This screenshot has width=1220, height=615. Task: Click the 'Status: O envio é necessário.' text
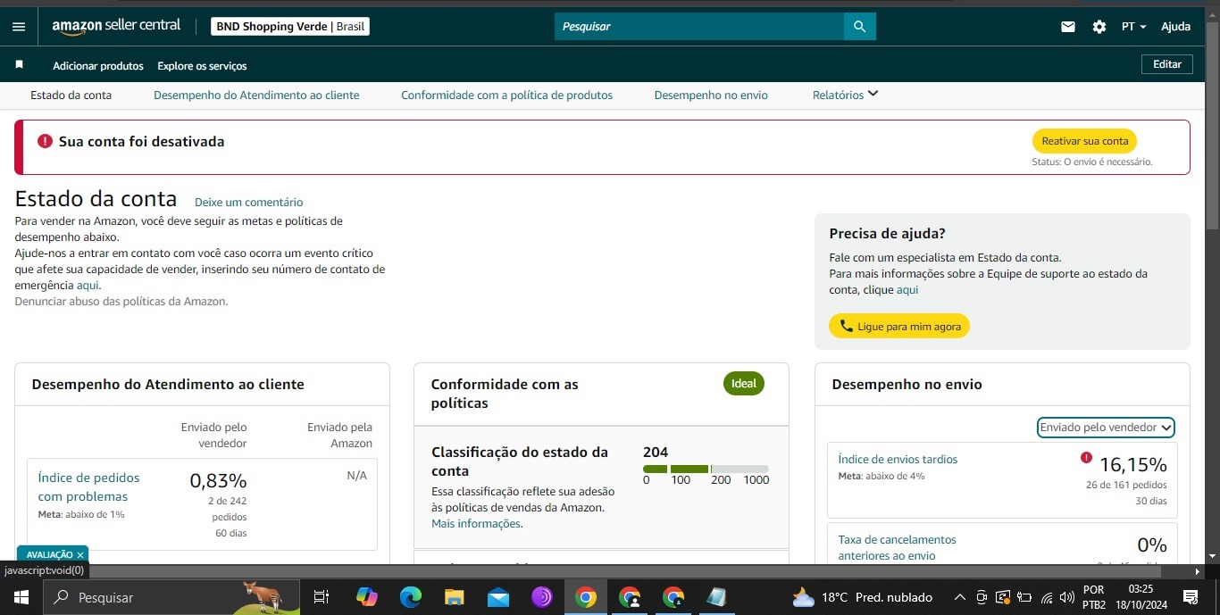(x=1092, y=162)
